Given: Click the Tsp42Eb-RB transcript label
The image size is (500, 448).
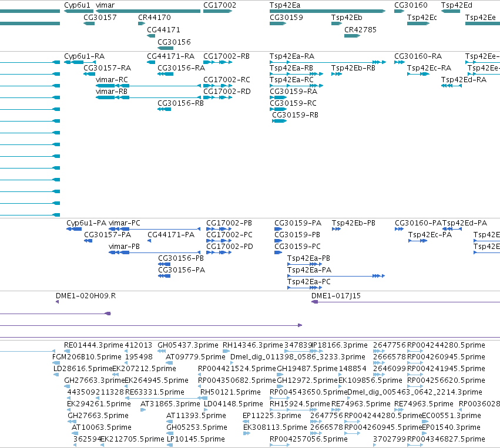Looking at the screenshot, I should 353,68.
